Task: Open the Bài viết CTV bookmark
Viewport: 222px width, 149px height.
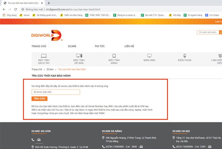Action: coord(153,15)
